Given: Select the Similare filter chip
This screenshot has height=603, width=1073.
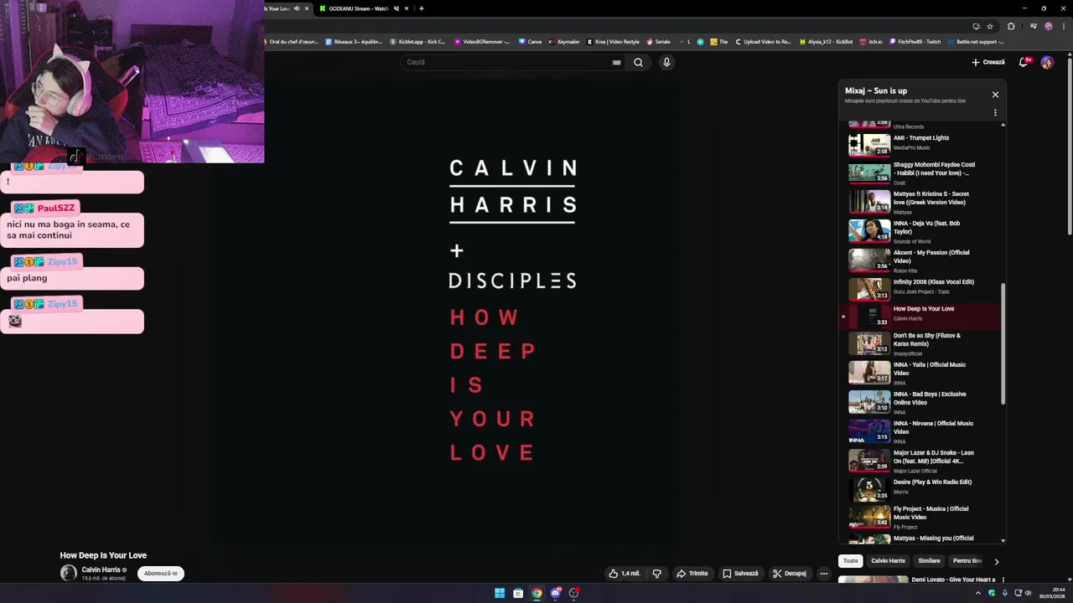Looking at the screenshot, I should point(929,560).
